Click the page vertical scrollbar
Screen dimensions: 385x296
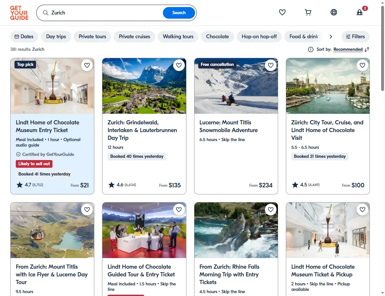[x=382, y=48]
